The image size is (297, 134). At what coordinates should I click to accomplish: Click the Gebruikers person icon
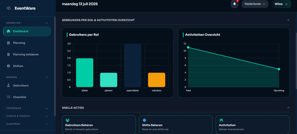tap(8, 85)
